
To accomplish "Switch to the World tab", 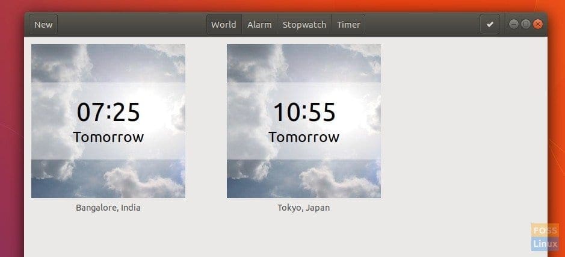I will [x=224, y=25].
